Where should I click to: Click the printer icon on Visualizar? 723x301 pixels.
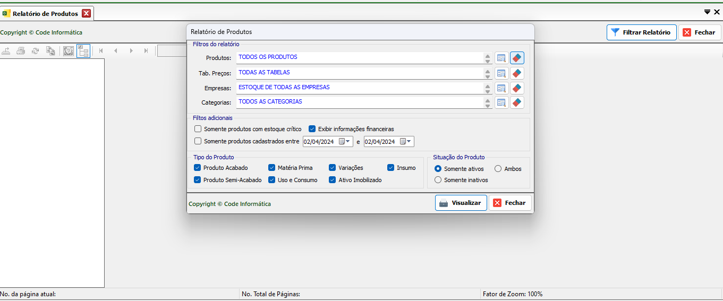tap(444, 203)
